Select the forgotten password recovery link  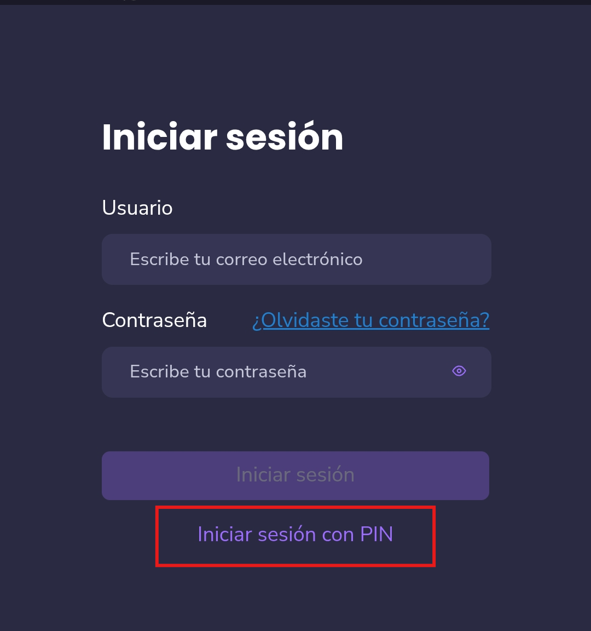pos(370,320)
